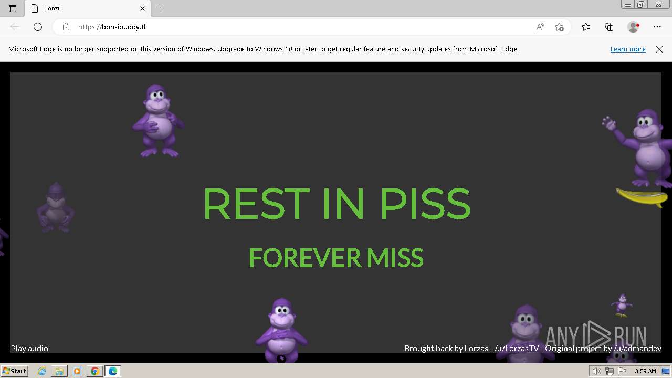Click the REST IN PISS heading
The height and width of the screenshot is (378, 672).
pos(336,204)
